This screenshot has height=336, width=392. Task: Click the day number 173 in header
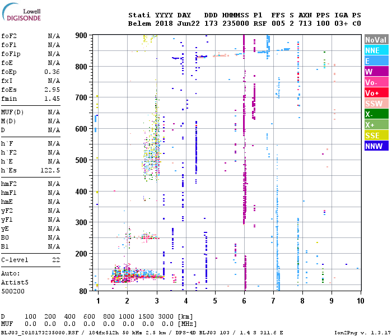[x=211, y=24]
